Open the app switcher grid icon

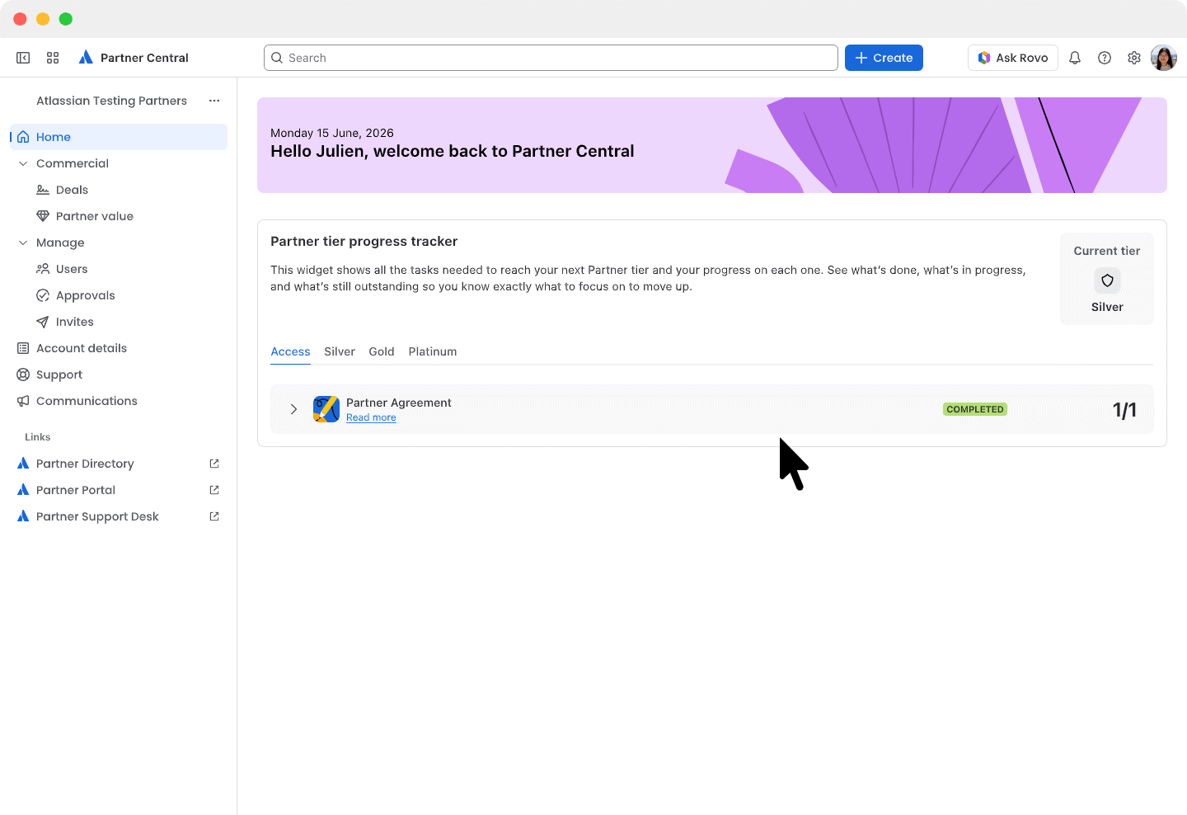53,58
